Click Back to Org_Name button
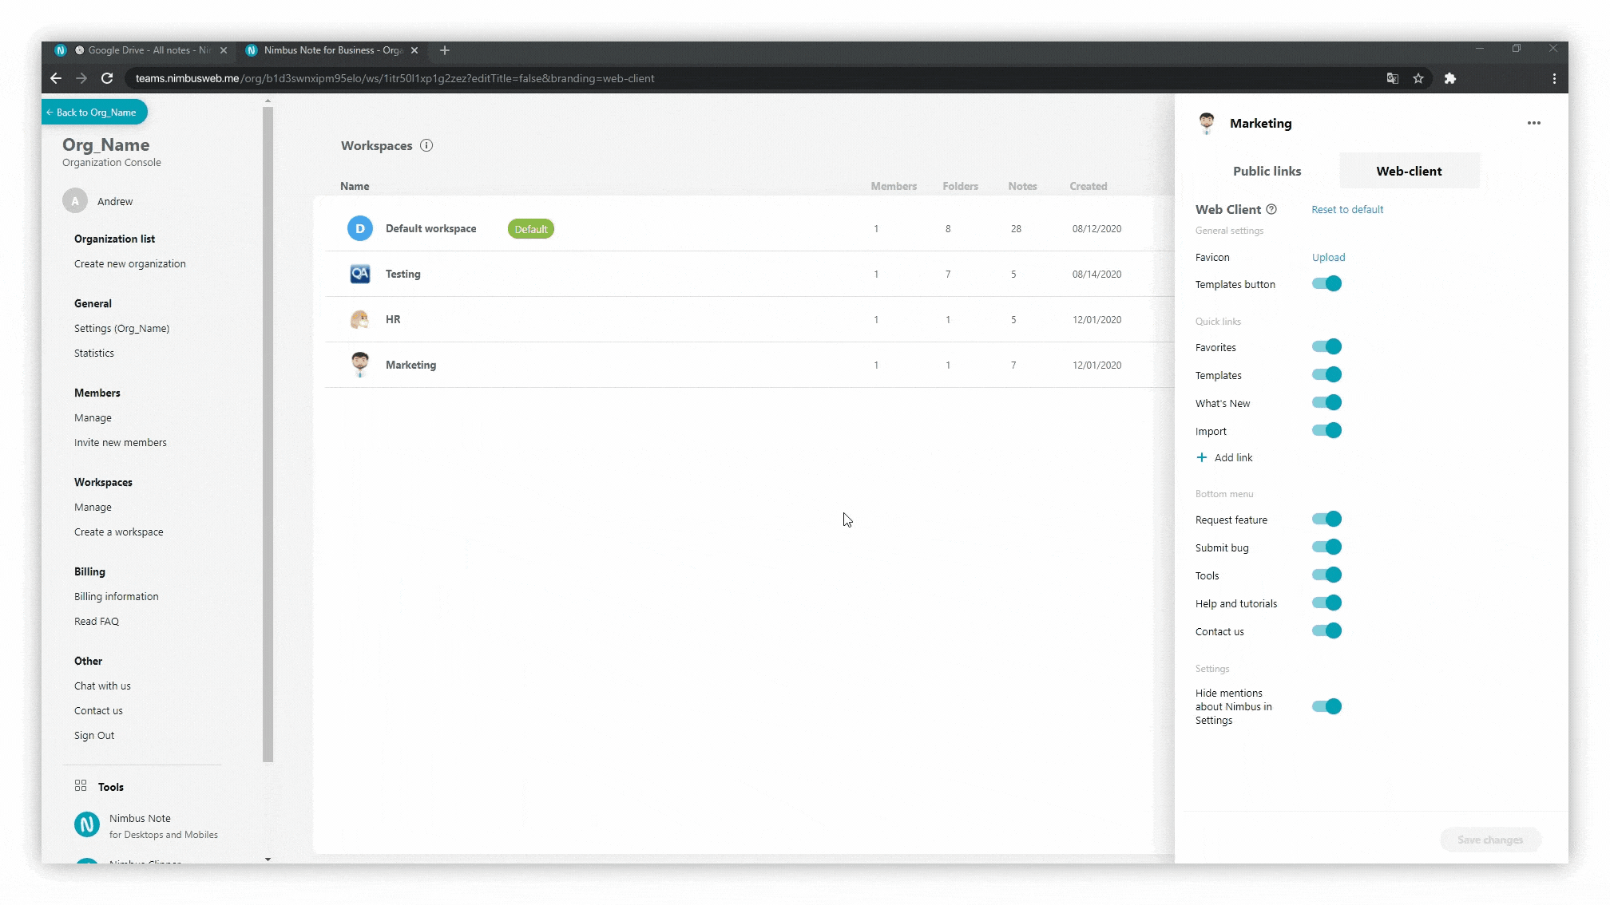The height and width of the screenshot is (905, 1610). click(94, 113)
